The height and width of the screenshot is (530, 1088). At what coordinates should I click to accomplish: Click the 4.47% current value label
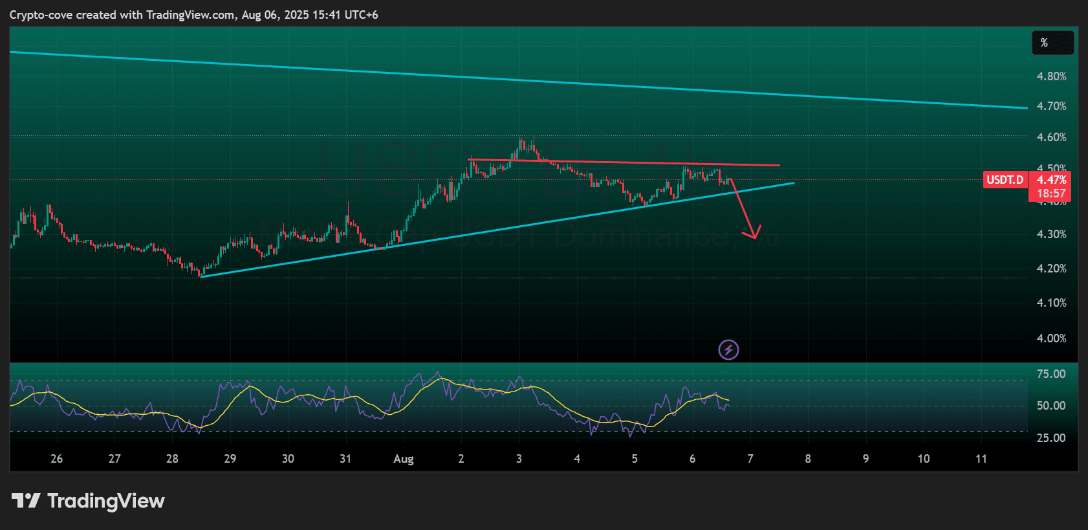click(1051, 180)
